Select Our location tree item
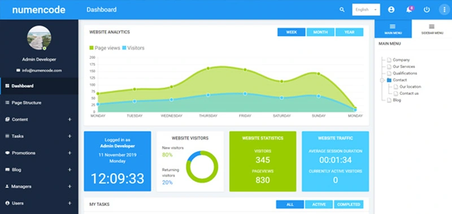This screenshot has width=452, height=214. tap(410, 87)
